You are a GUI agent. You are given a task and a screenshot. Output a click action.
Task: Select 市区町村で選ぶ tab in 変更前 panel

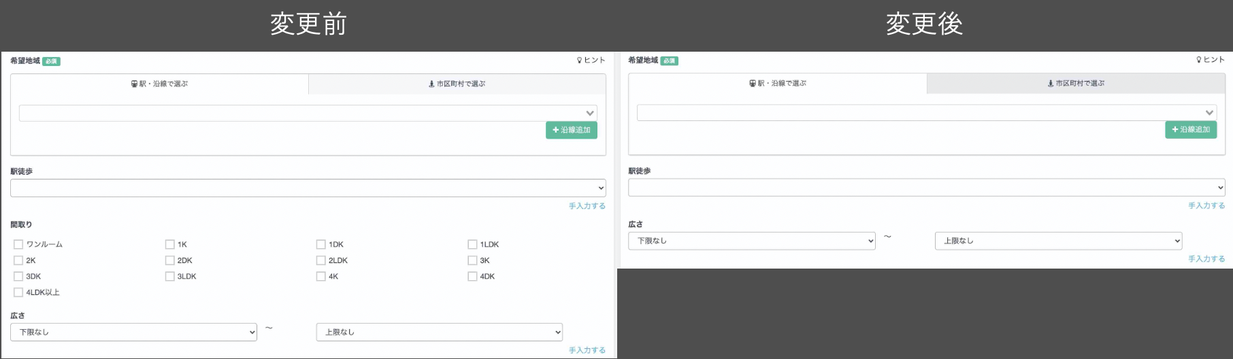[x=457, y=84]
